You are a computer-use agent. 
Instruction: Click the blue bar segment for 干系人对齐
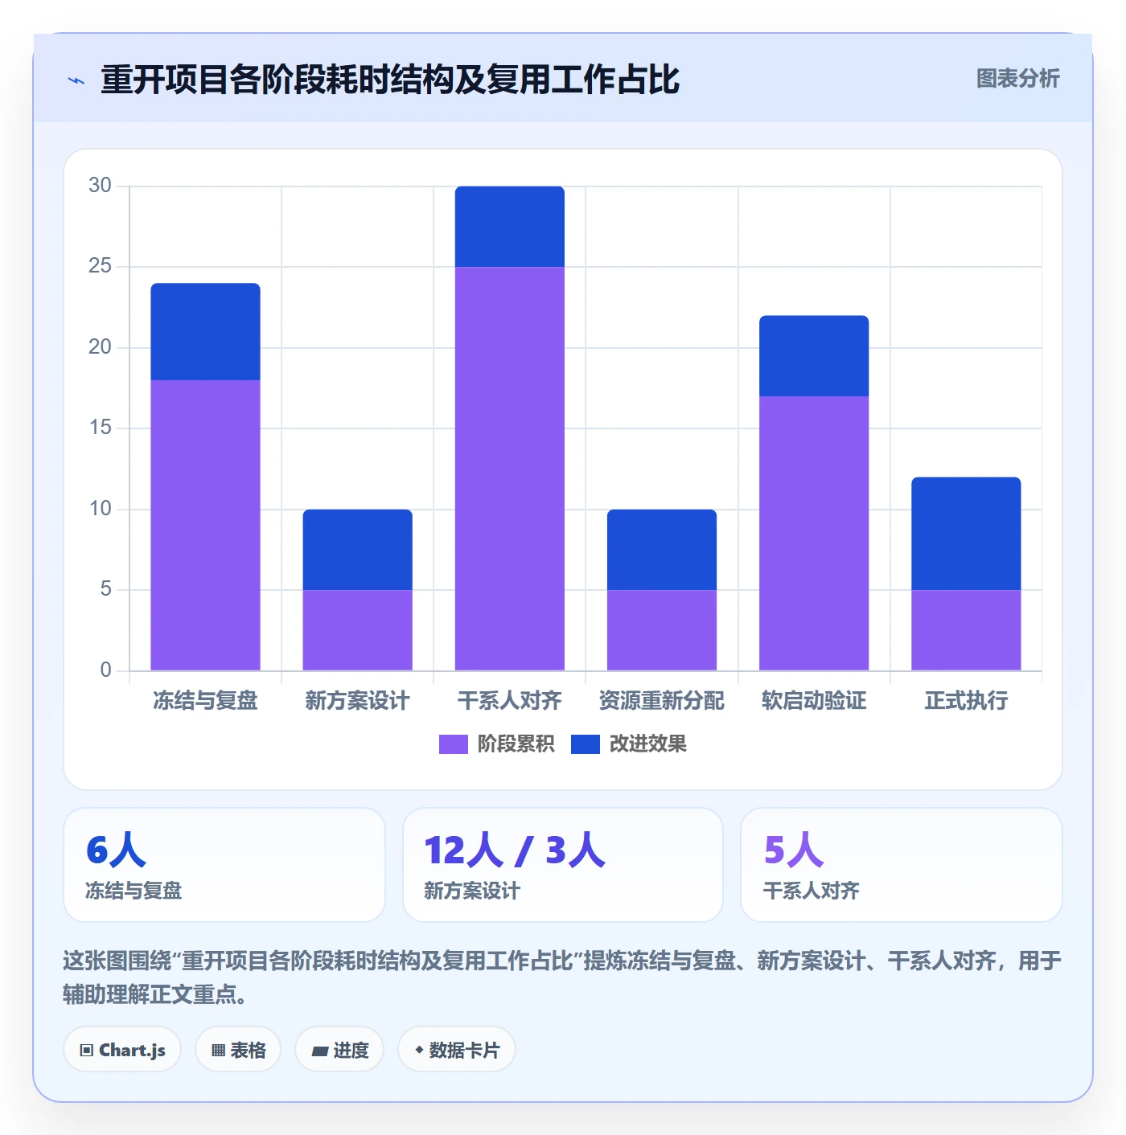tap(510, 227)
